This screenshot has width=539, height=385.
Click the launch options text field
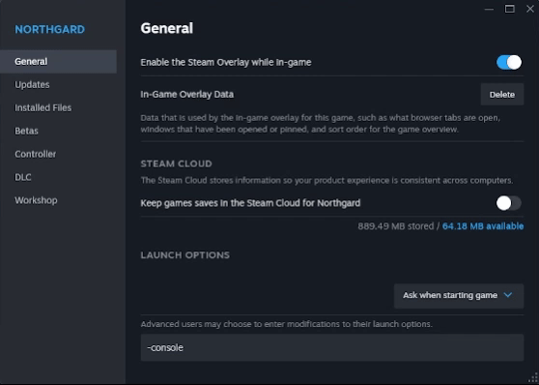(x=332, y=347)
